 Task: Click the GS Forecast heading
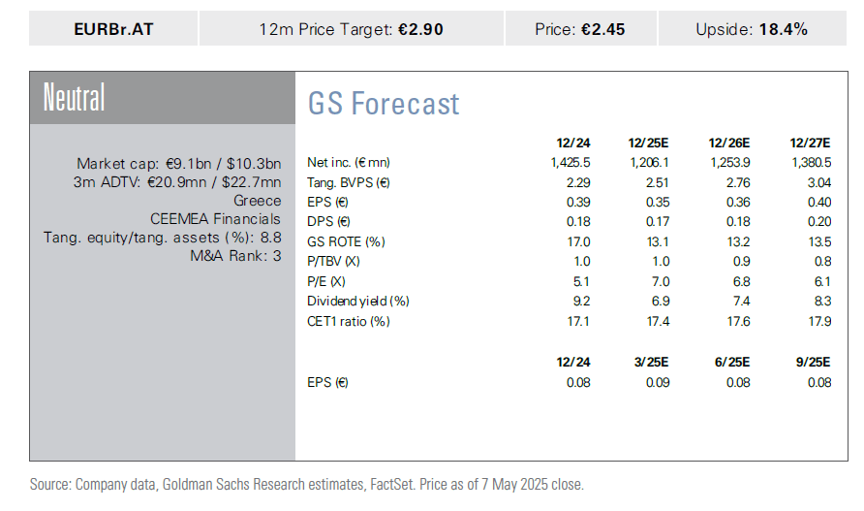(x=384, y=103)
